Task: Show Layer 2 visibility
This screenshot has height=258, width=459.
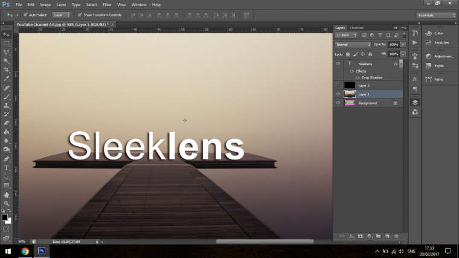Action: click(338, 85)
